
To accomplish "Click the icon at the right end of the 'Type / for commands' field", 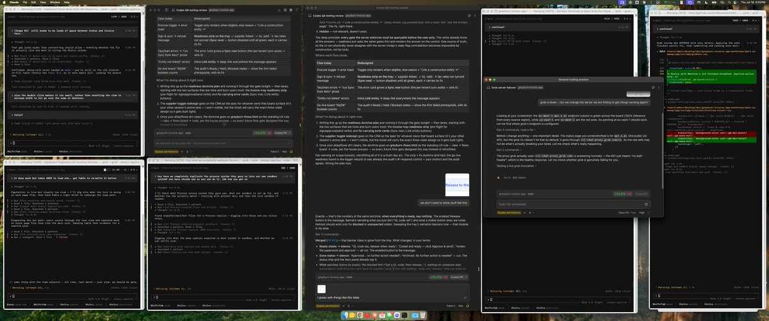I will coord(646,204).
